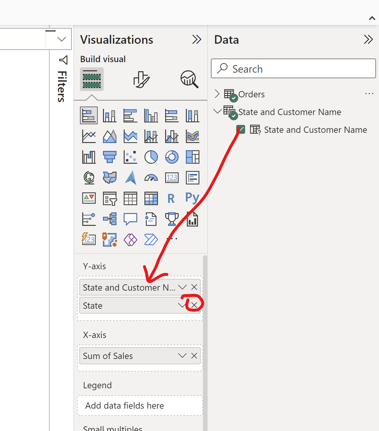Open dropdown for State field
Image resolution: width=379 pixels, height=431 pixels.
182,305
